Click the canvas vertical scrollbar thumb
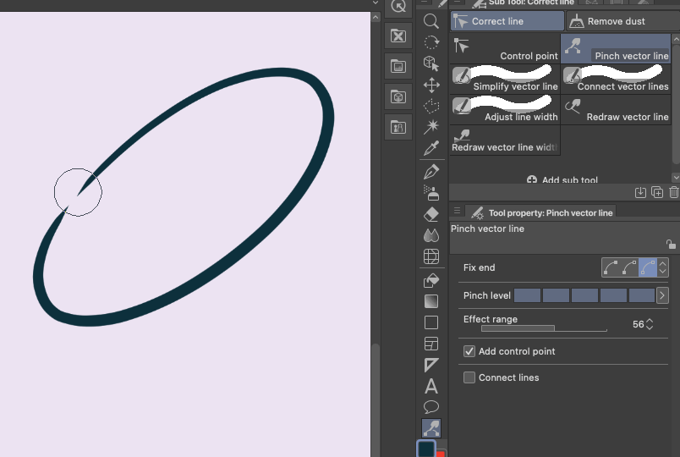The width and height of the screenshot is (680, 457). click(376, 399)
